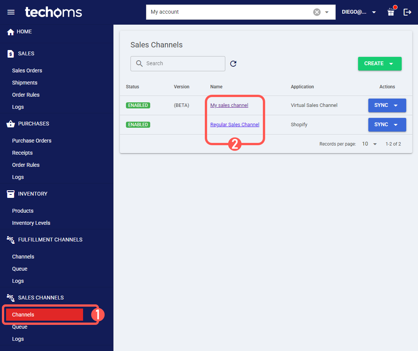
Task: Open Logs under Sales
Action: click(18, 107)
